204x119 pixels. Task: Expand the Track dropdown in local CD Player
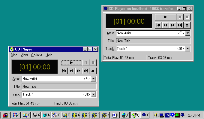click(93, 94)
